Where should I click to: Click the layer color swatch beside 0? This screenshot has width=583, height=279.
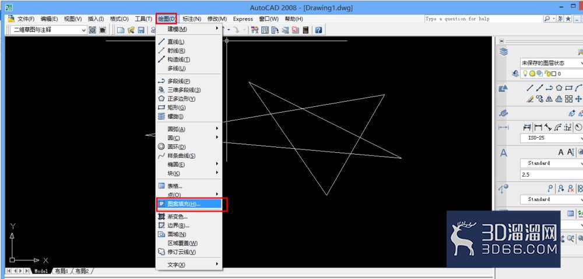tap(554, 73)
